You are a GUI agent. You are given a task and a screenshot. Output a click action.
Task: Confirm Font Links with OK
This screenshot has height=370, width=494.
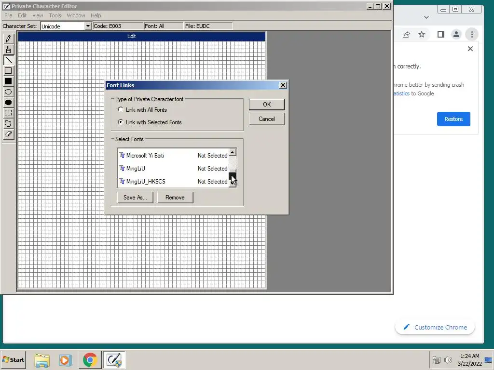tap(267, 105)
